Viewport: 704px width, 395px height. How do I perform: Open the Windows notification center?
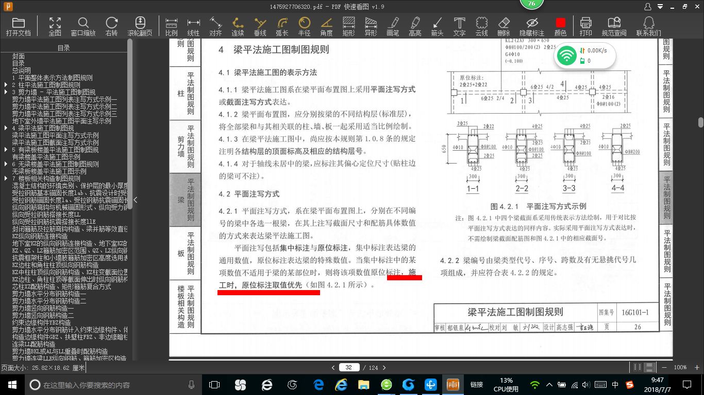tap(686, 385)
